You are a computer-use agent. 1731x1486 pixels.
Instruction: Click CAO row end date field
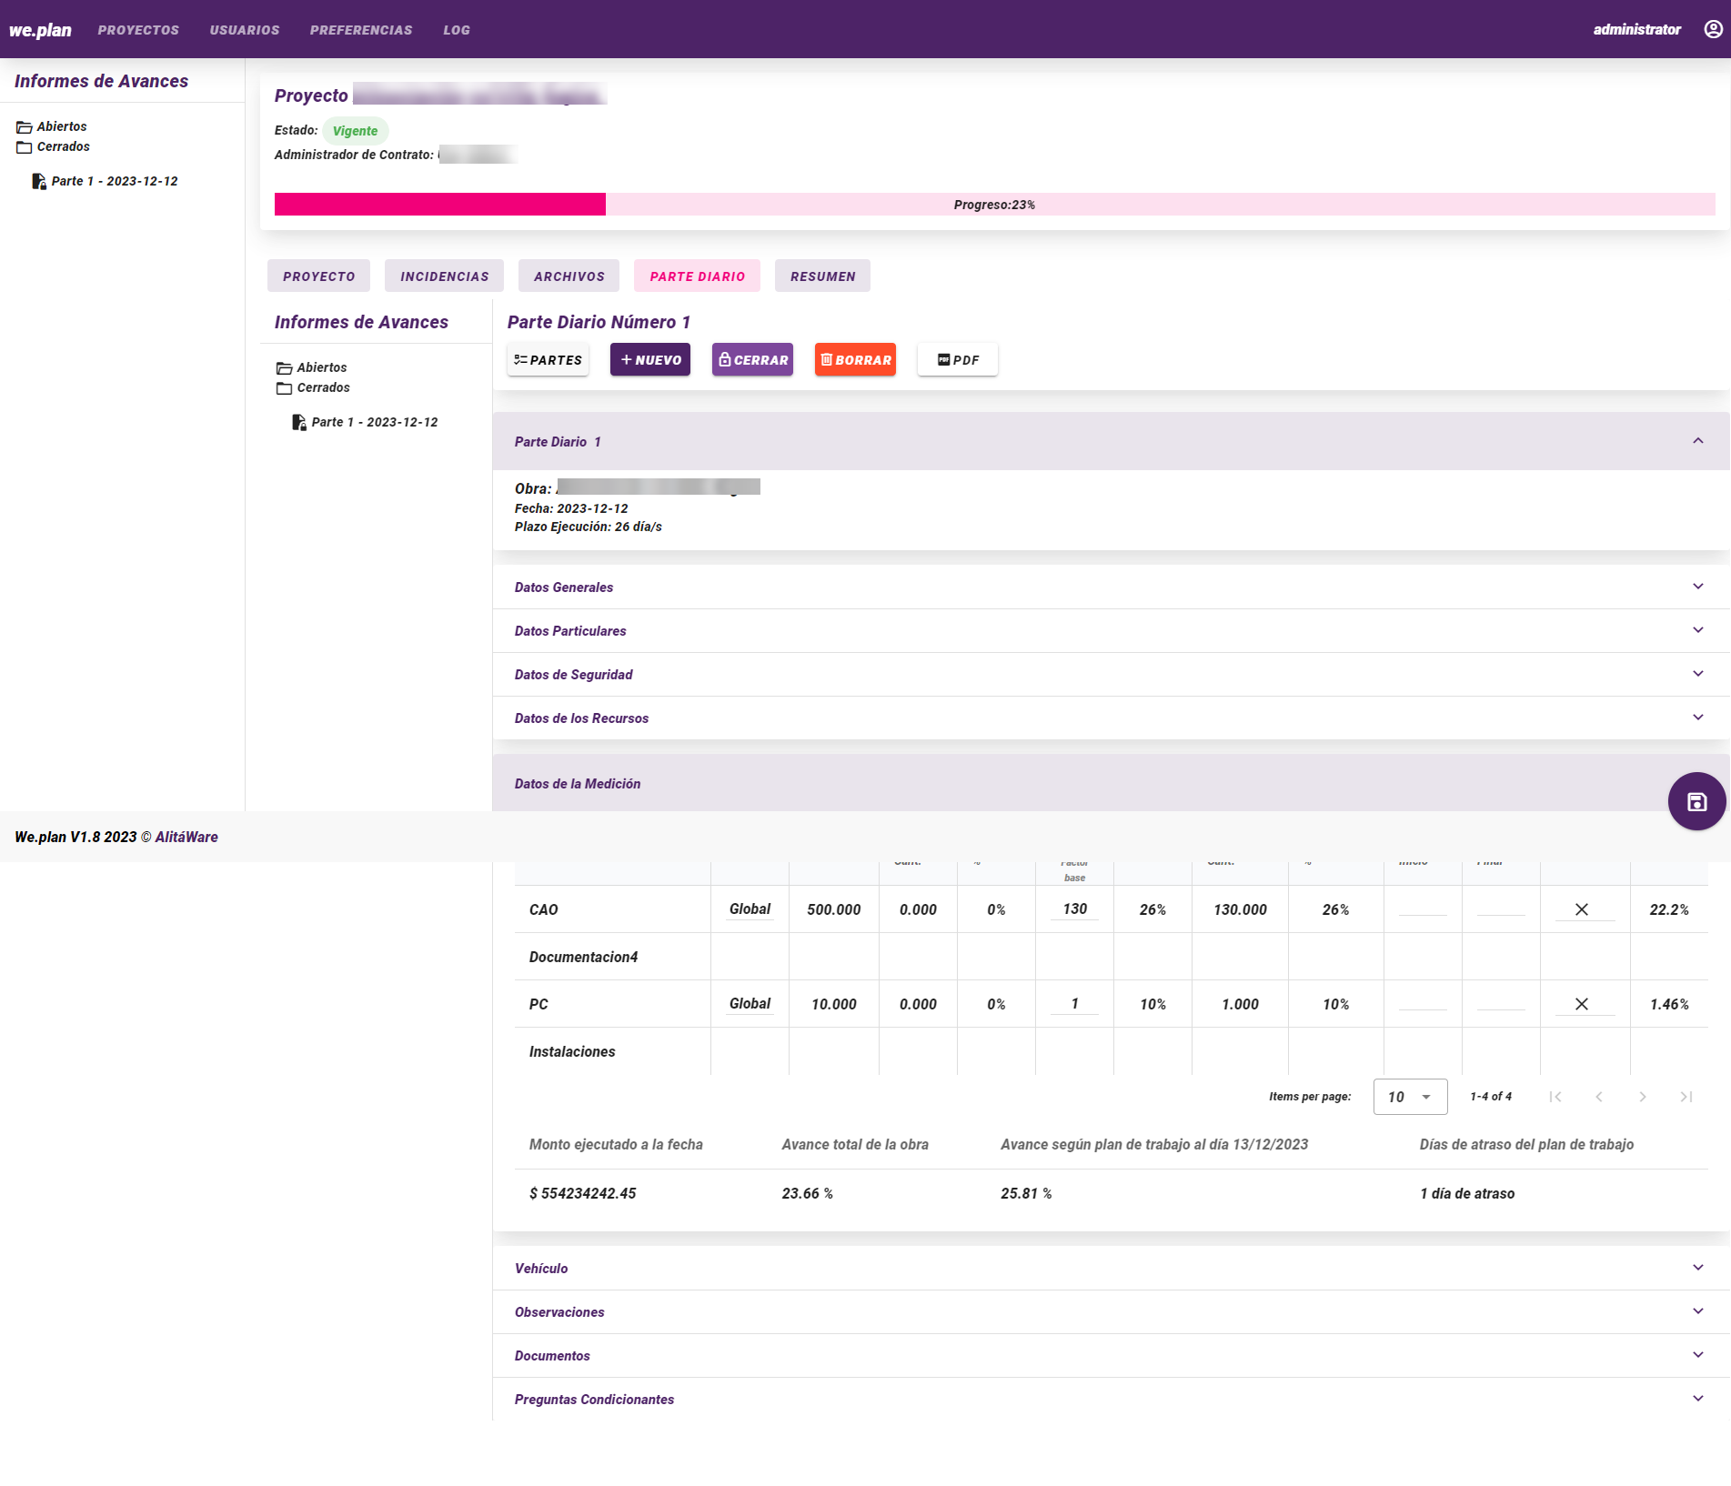pyautogui.click(x=1501, y=909)
